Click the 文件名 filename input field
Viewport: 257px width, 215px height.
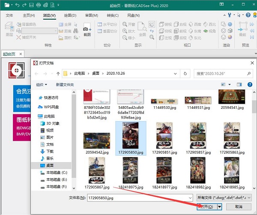(139, 198)
